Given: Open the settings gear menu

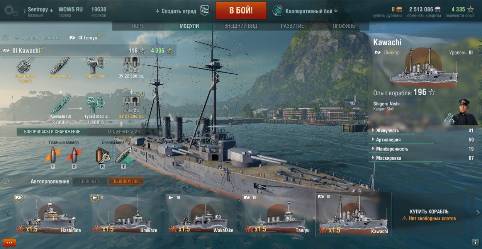Looking at the screenshot, I should tap(10, 11).
